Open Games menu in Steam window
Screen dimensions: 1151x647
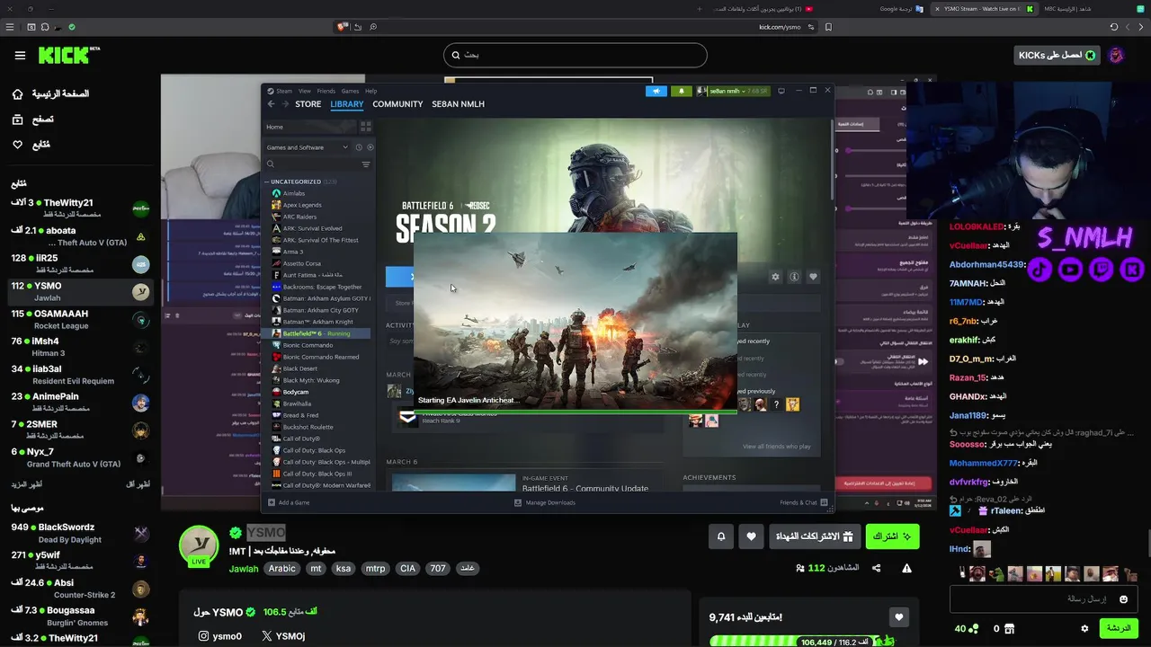click(350, 91)
